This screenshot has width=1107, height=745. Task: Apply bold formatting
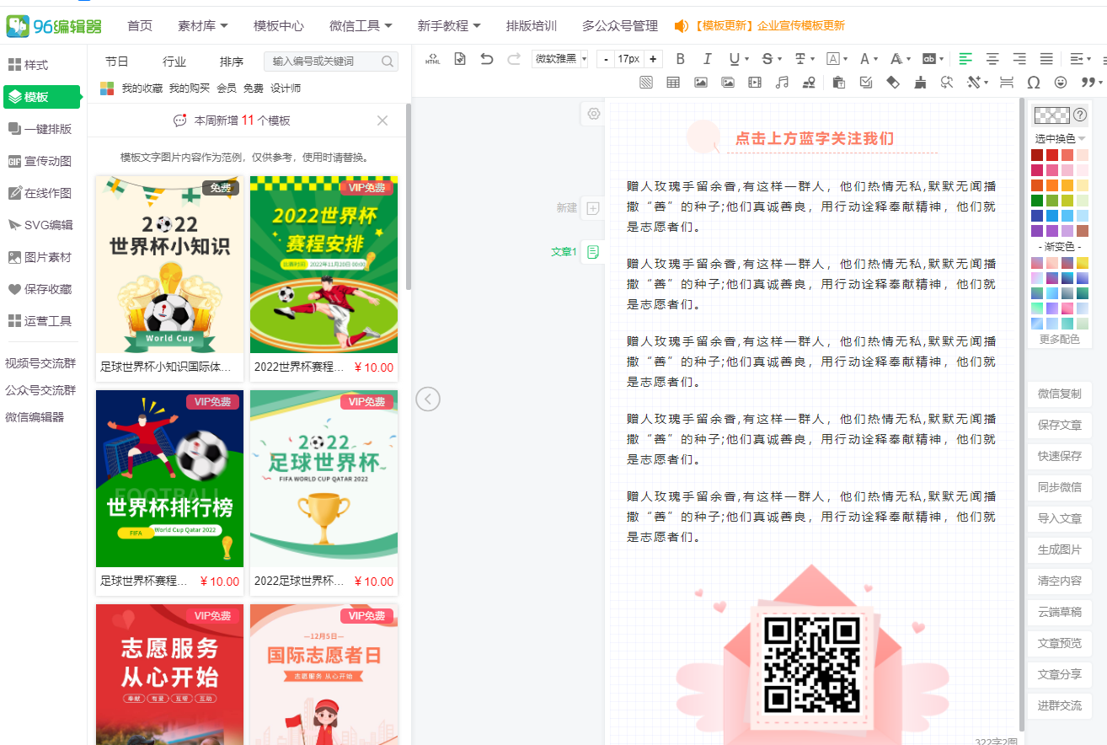coord(681,59)
